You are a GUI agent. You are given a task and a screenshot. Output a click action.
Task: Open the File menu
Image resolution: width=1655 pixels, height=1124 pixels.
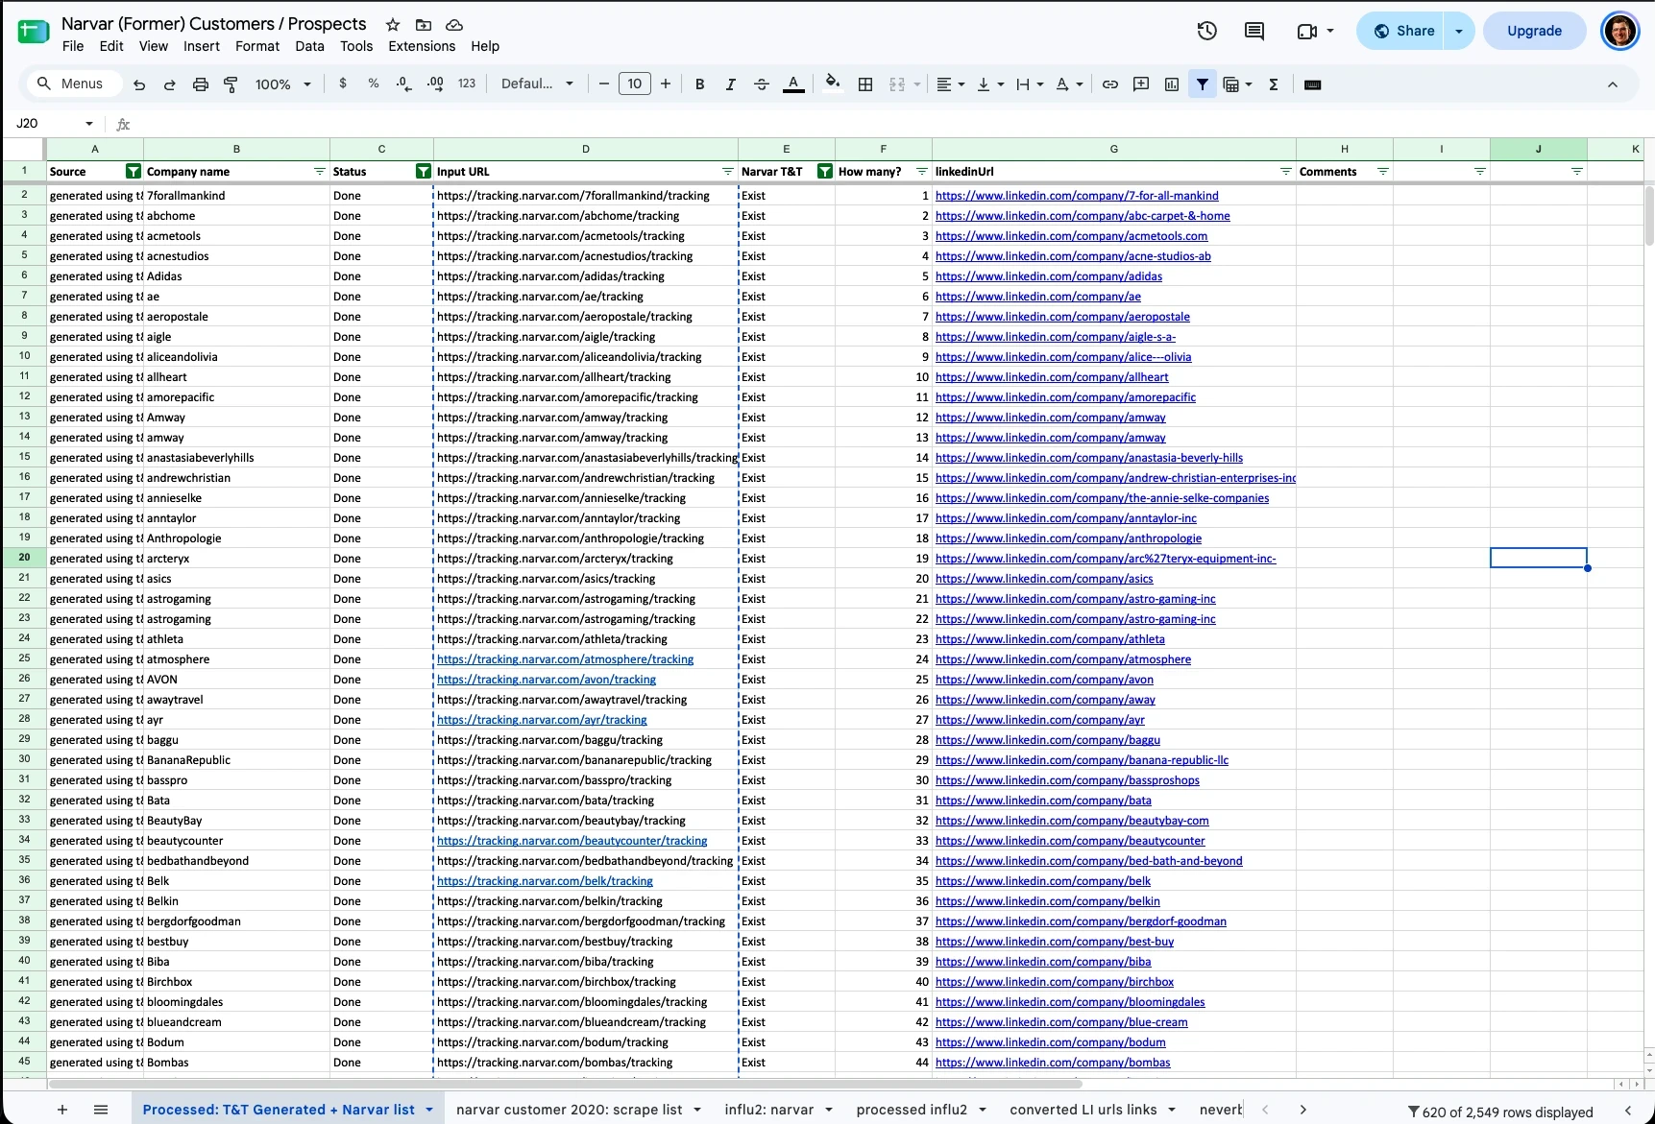(73, 46)
